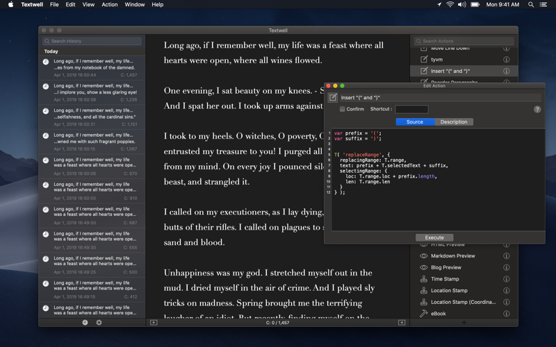Open the Help menu
Viewport: 556px width, 347px height.
coord(158,5)
